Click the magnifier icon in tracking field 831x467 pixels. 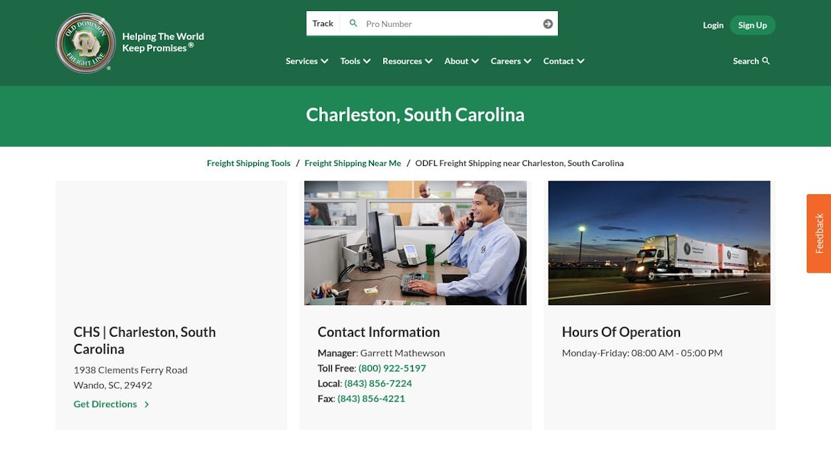pos(353,24)
